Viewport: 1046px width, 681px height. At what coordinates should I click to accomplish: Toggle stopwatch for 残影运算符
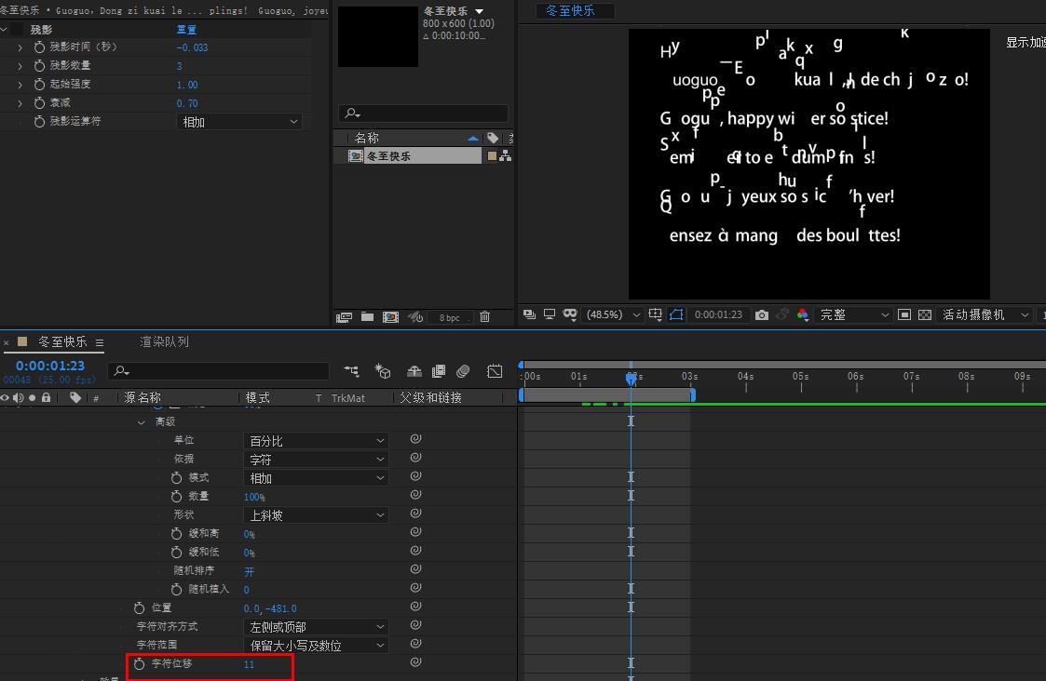(39, 122)
